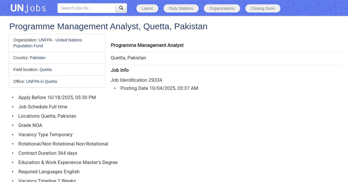
Task: View Closing Soon jobs
Action: [263, 8]
